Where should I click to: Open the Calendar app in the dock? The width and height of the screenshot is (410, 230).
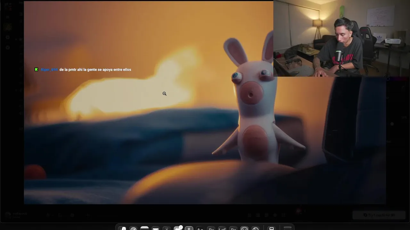click(x=167, y=228)
